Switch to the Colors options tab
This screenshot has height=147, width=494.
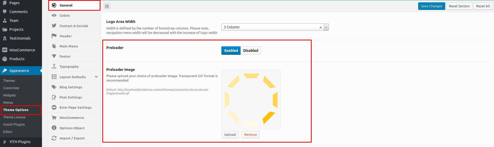74,15
